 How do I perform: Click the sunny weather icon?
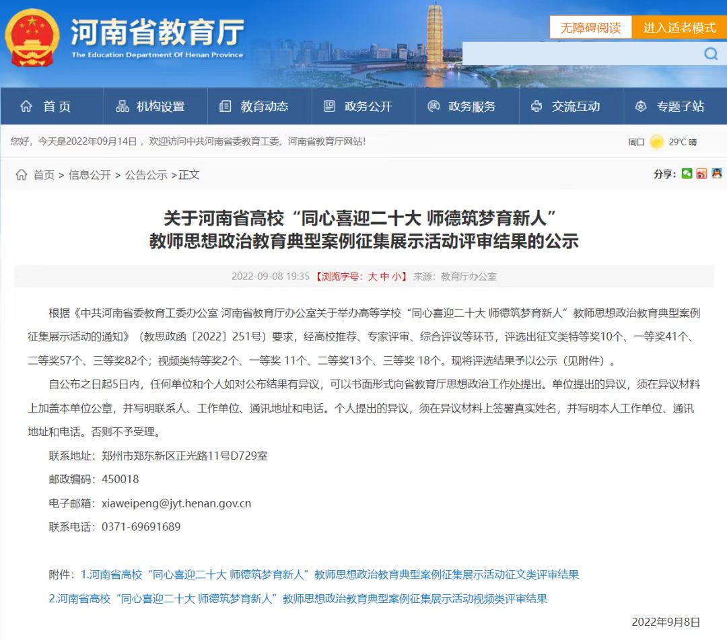coord(656,142)
